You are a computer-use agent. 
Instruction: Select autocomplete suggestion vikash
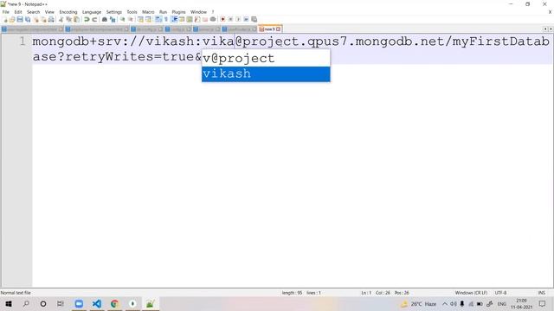[266, 74]
